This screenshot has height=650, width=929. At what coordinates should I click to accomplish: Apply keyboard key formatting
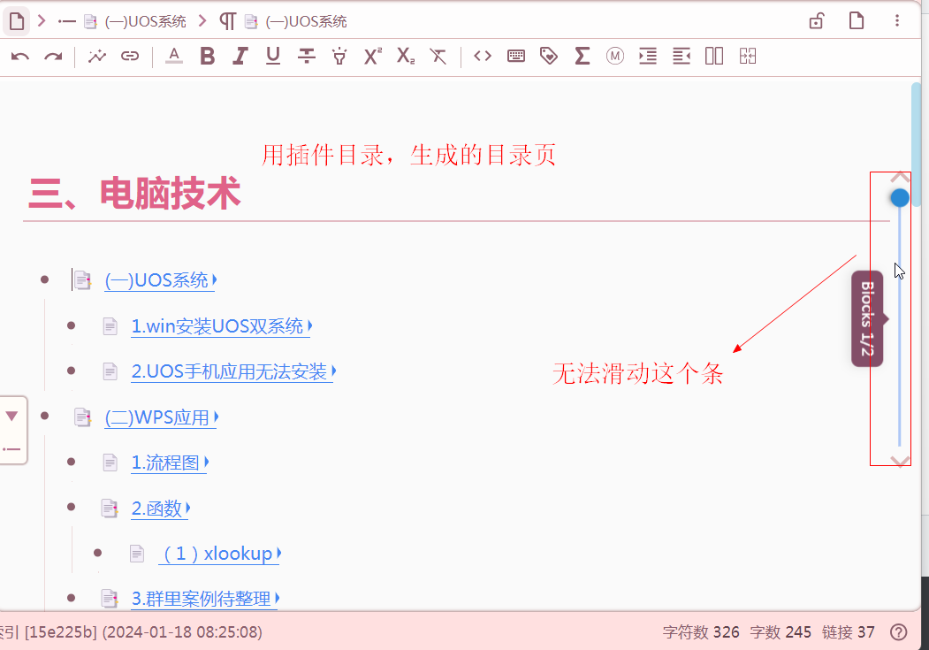(516, 57)
